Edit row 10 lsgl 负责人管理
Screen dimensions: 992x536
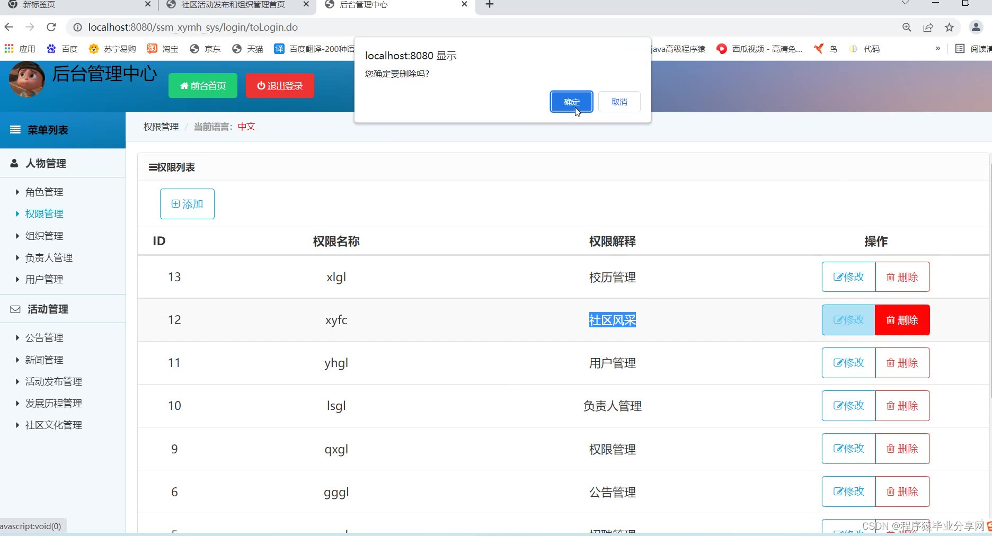coord(848,406)
